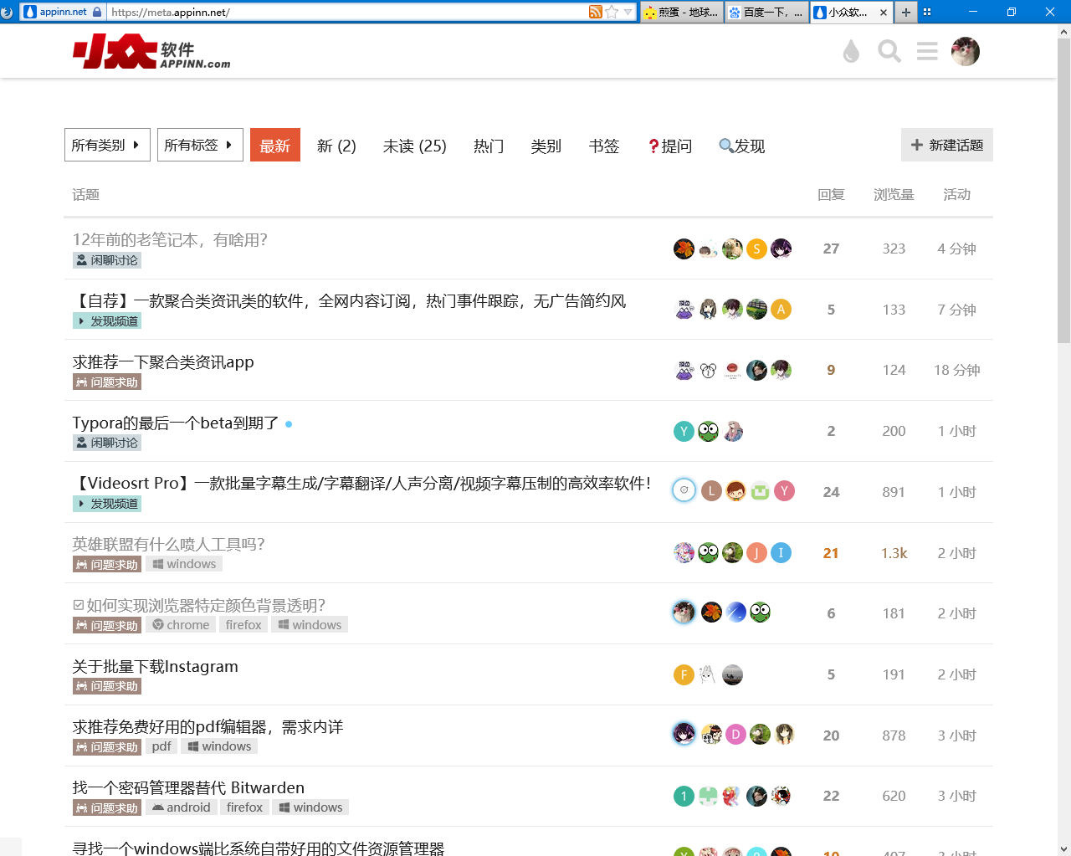Open the dropdown arrow next to bookmark star
The image size is (1071, 856).
(x=628, y=12)
